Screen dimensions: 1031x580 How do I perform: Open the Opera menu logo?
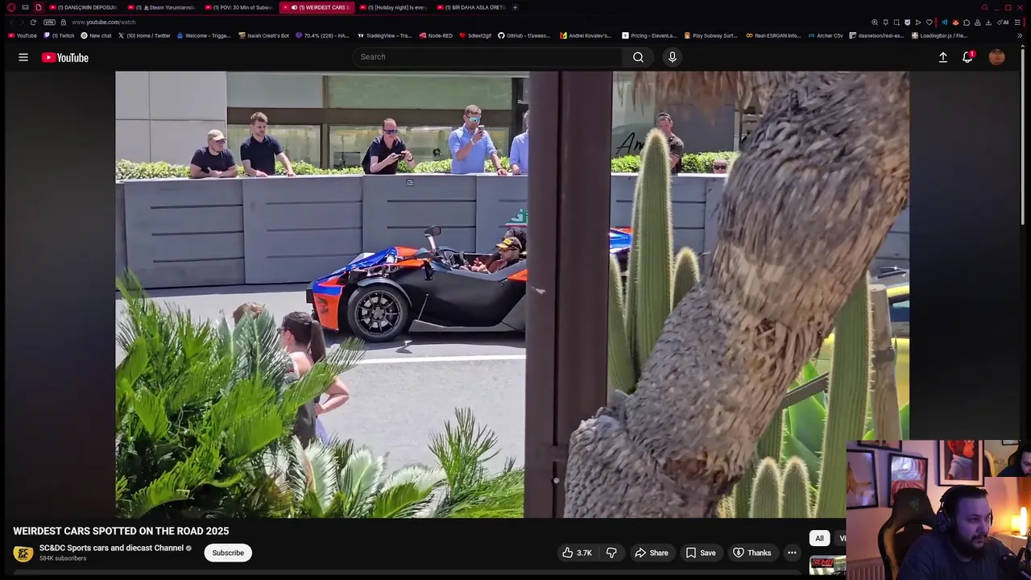tap(11, 7)
